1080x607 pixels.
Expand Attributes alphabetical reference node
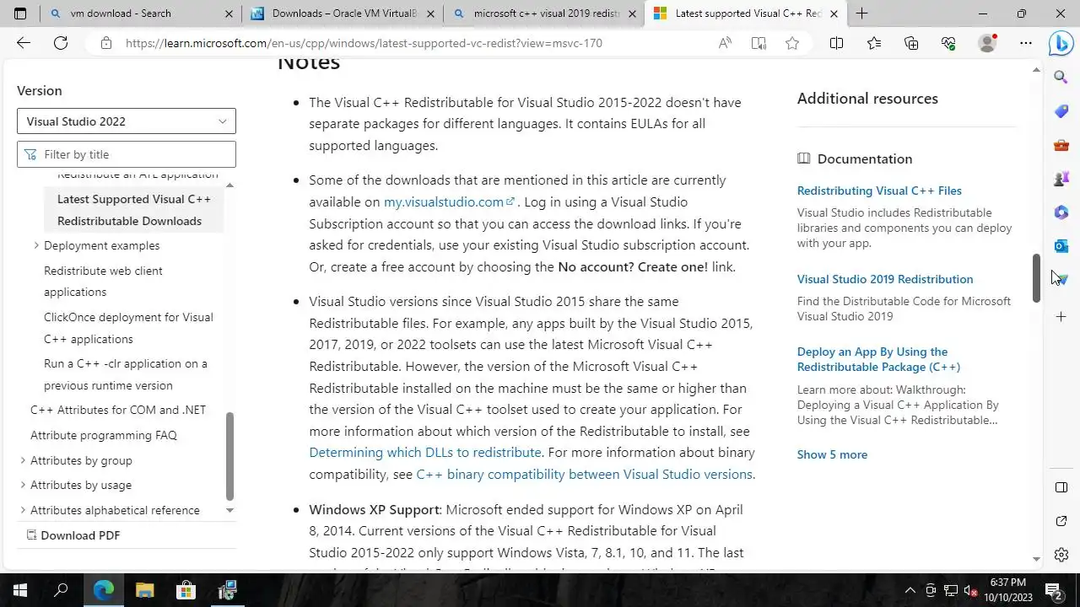click(23, 510)
